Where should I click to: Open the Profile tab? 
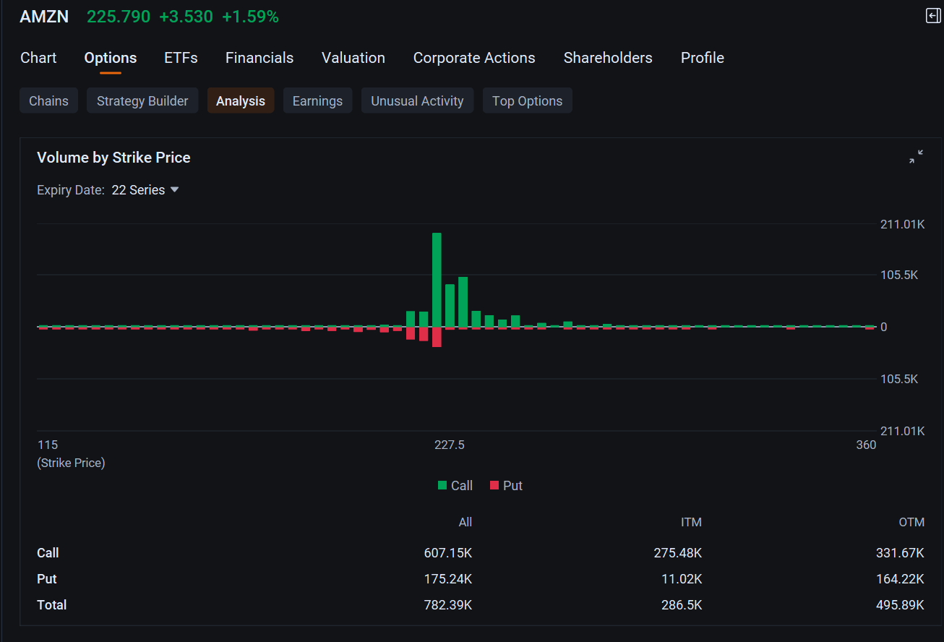tap(703, 58)
